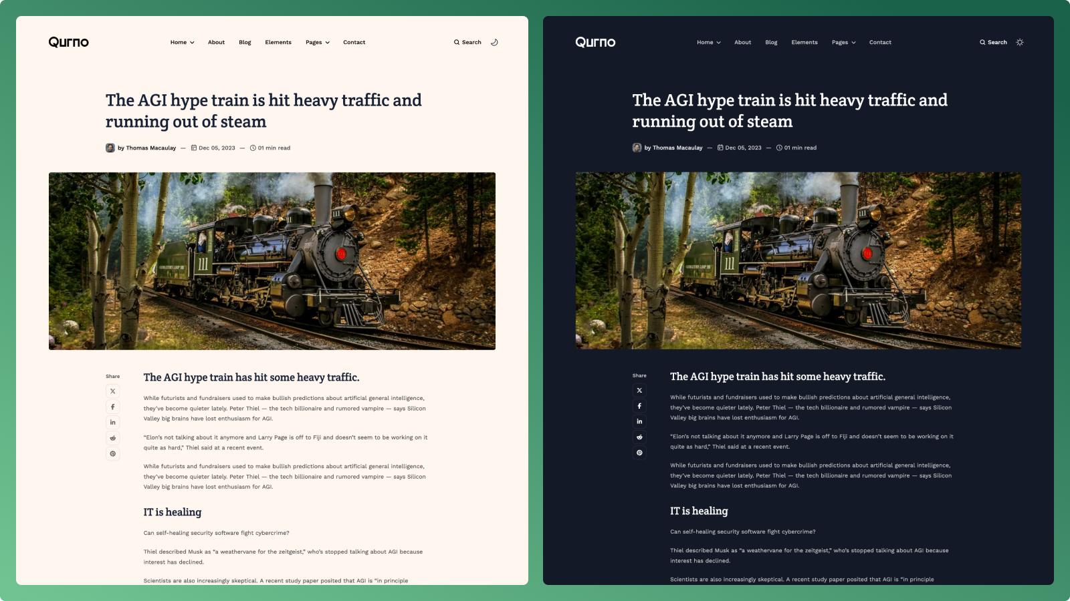Share on X in light theme

click(x=112, y=391)
